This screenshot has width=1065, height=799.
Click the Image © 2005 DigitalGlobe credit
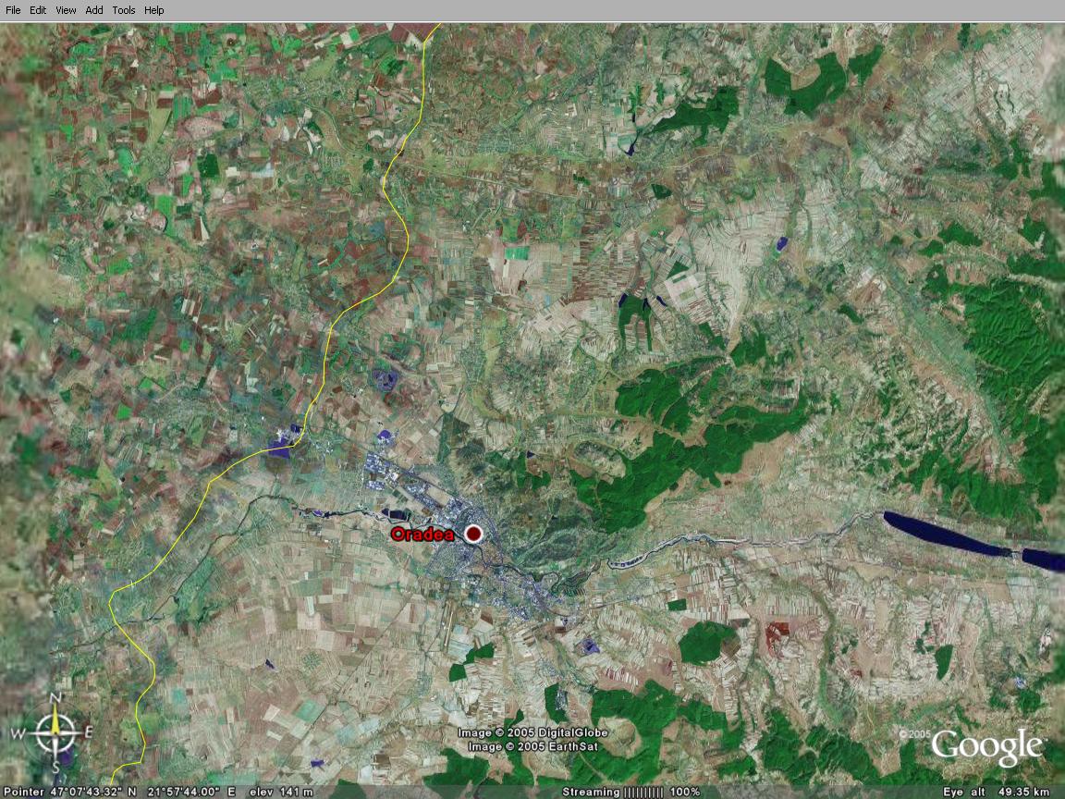tap(532, 733)
